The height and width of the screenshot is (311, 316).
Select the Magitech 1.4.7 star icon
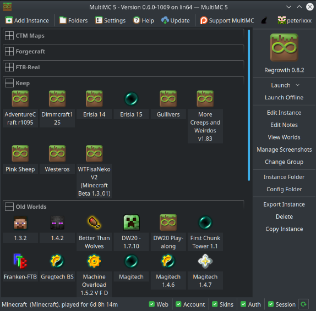point(205,261)
